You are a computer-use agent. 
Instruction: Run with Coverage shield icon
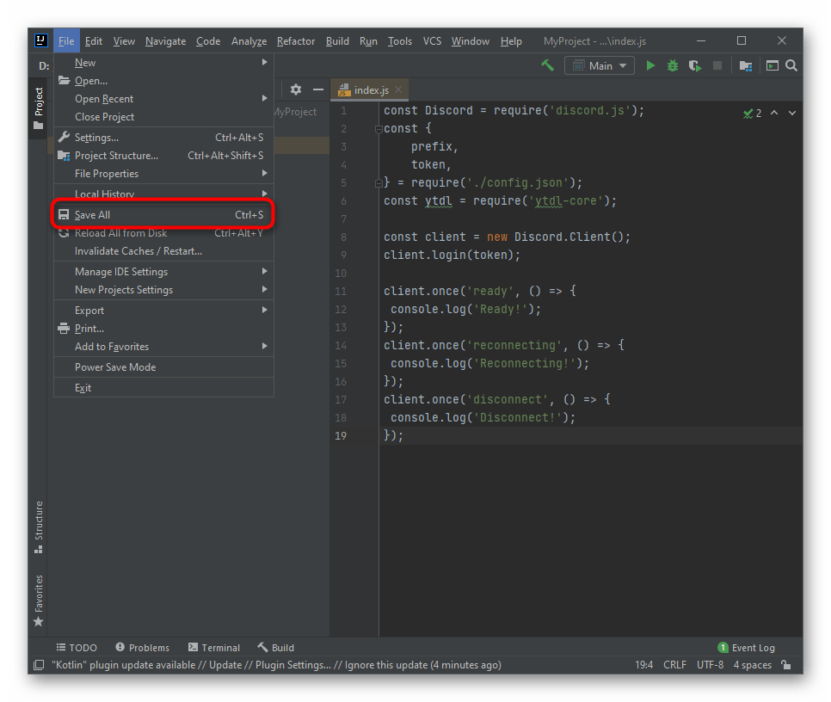694,65
